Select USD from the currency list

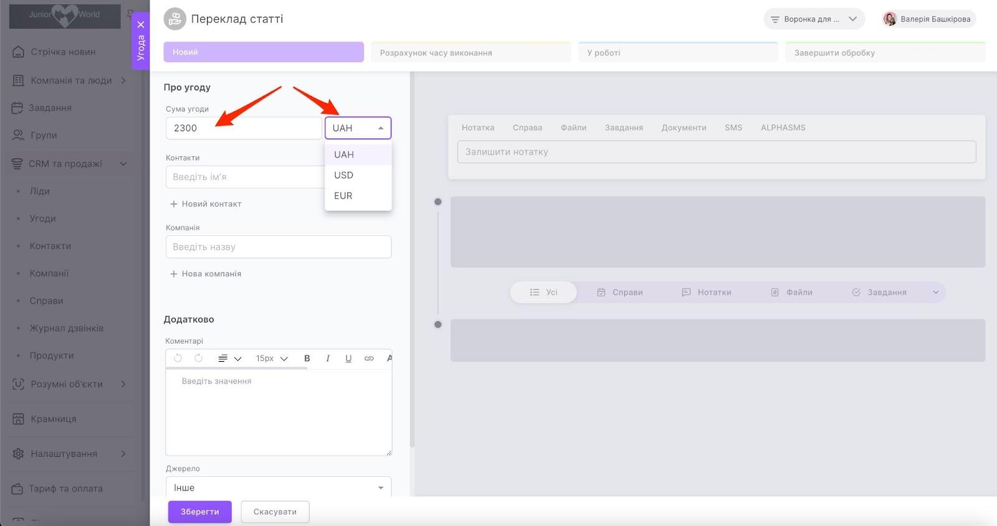pyautogui.click(x=344, y=176)
